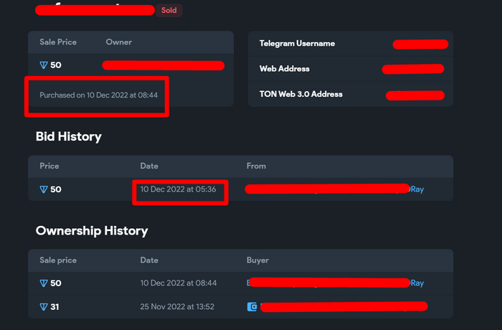The height and width of the screenshot is (330, 502).
Task: Open the buyer link in the 10 Dec ownership row
Action: tap(416, 283)
